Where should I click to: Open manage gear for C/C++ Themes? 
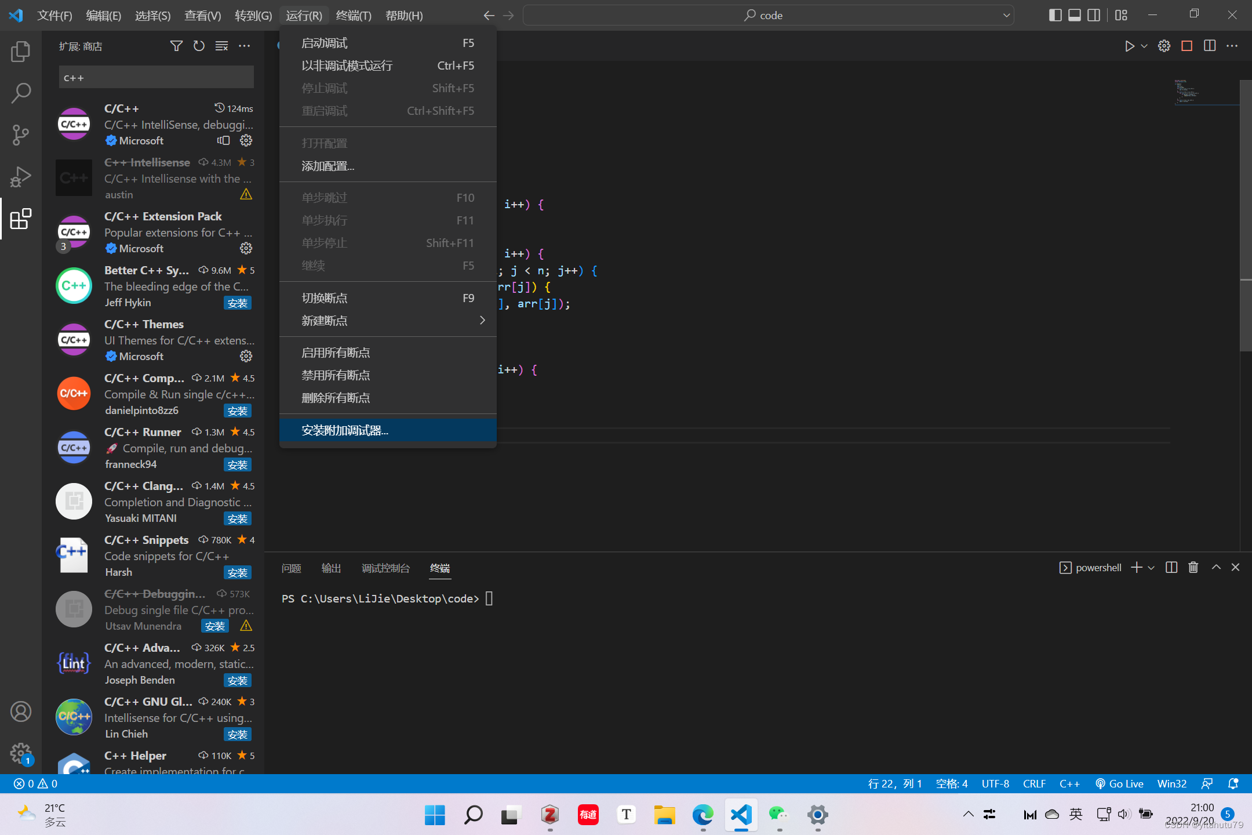coord(246,356)
